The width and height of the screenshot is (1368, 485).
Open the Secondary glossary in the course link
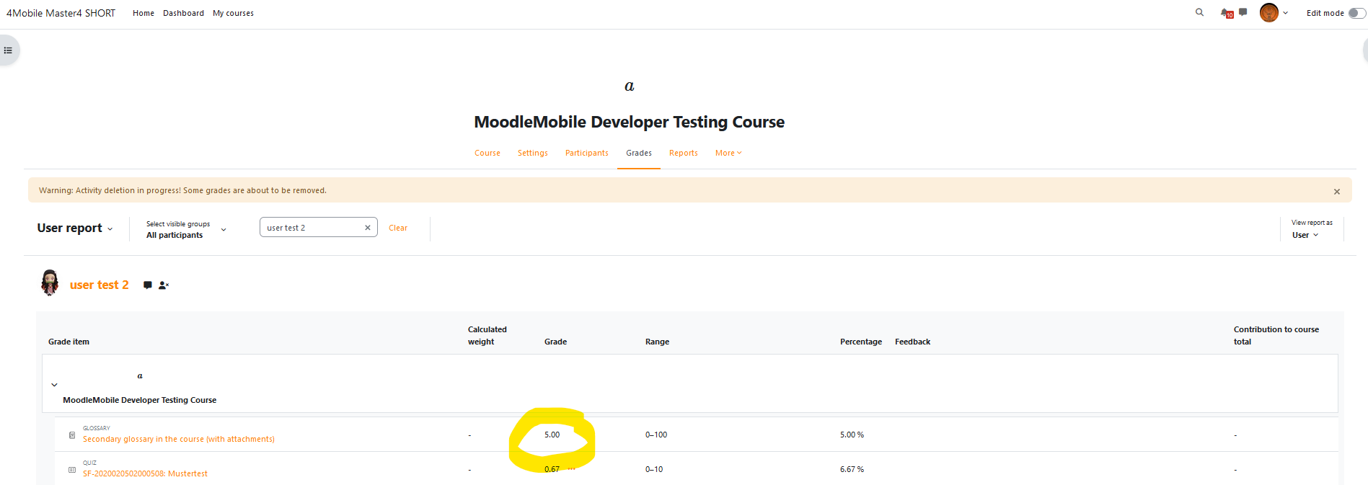pyautogui.click(x=179, y=439)
